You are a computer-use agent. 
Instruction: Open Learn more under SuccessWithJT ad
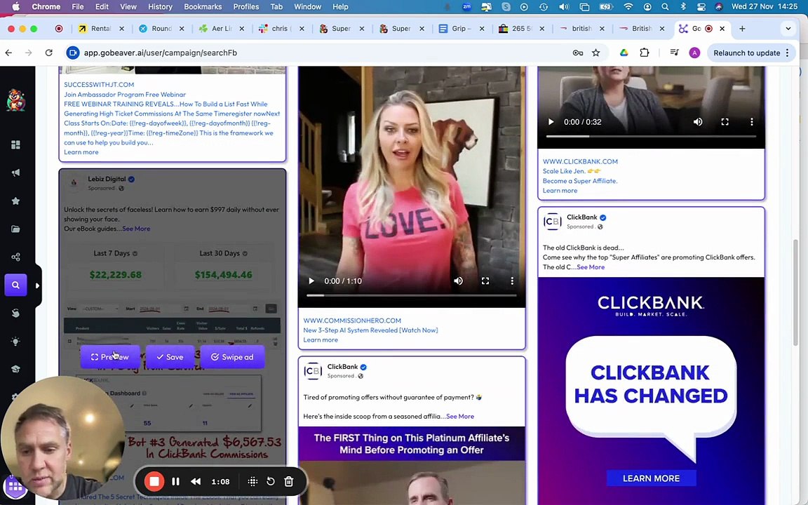tap(81, 152)
